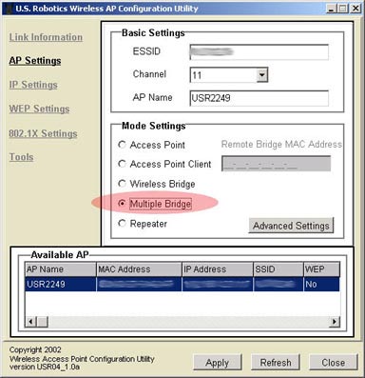This screenshot has width=365, height=378.
Task: Click the Refresh button
Action: tap(276, 363)
